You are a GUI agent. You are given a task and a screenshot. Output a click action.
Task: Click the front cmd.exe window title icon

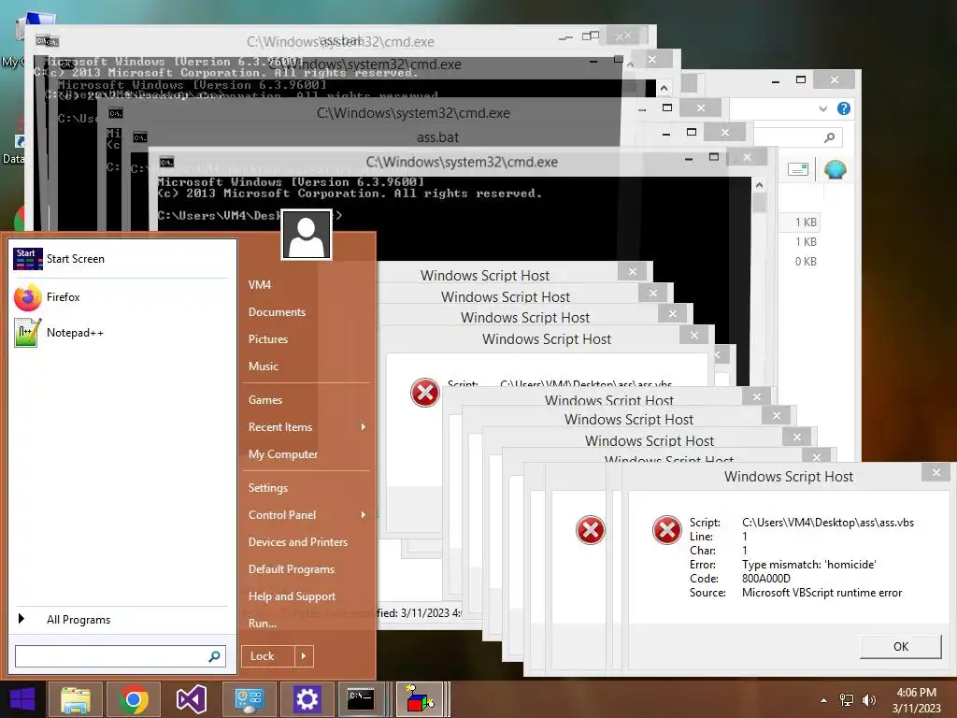(x=166, y=163)
